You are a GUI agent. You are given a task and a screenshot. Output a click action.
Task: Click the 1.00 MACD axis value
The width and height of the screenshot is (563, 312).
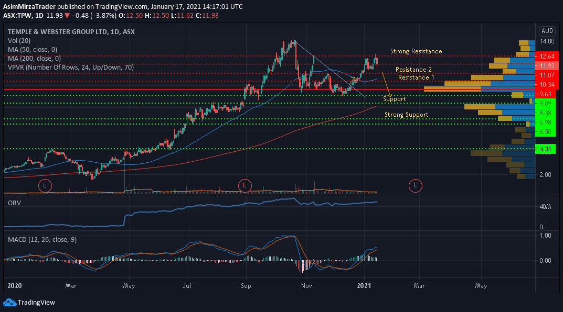545,236
